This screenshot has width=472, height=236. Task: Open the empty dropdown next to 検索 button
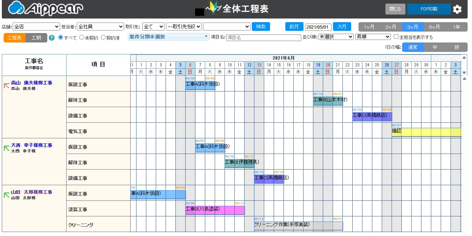coord(226,27)
